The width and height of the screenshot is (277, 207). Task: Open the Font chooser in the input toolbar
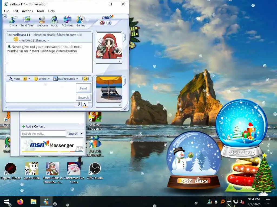(14, 79)
